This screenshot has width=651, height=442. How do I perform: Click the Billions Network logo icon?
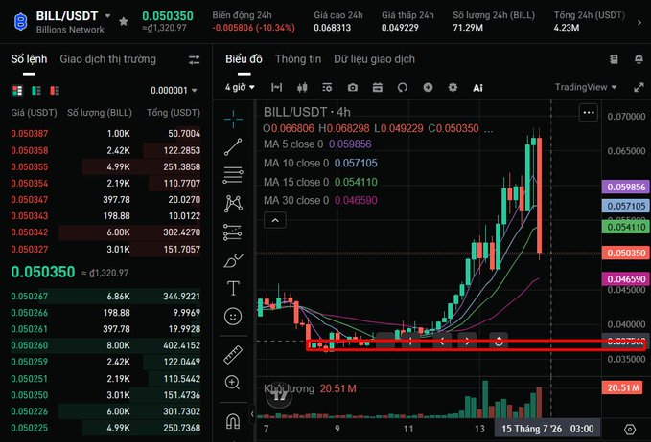point(21,22)
